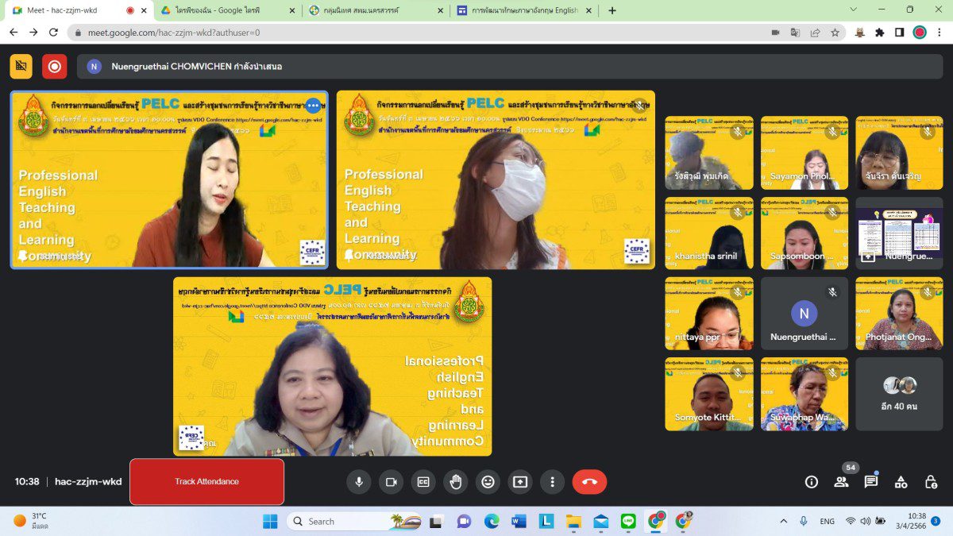Select the khanistha srinil participant tile
The height and width of the screenshot is (536, 953).
(709, 233)
